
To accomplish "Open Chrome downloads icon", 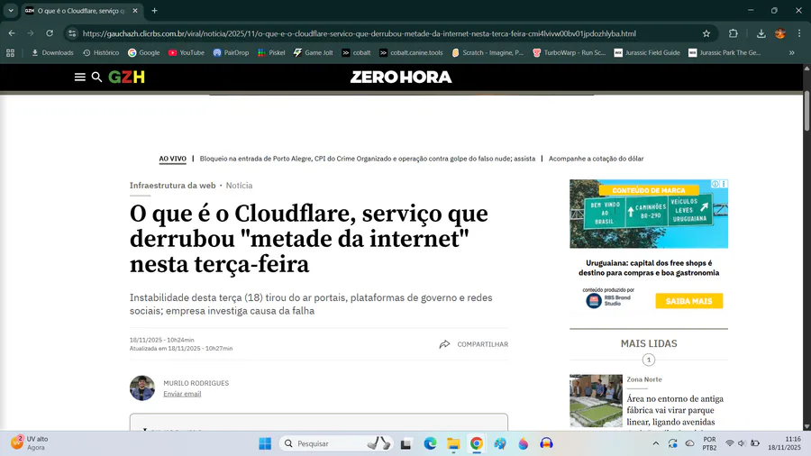I will coord(761,33).
